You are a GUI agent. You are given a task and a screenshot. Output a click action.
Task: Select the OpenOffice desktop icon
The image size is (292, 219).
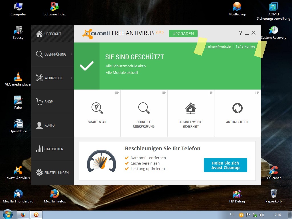click(18, 126)
